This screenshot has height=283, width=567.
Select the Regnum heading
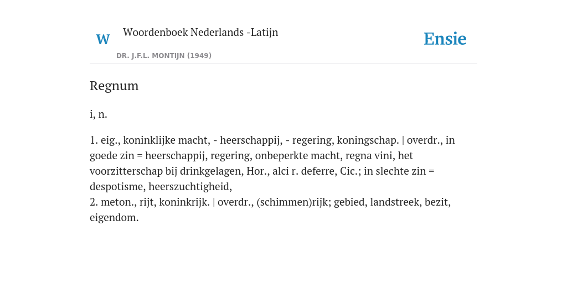click(114, 86)
